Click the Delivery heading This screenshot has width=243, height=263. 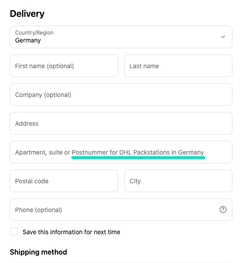click(x=27, y=14)
